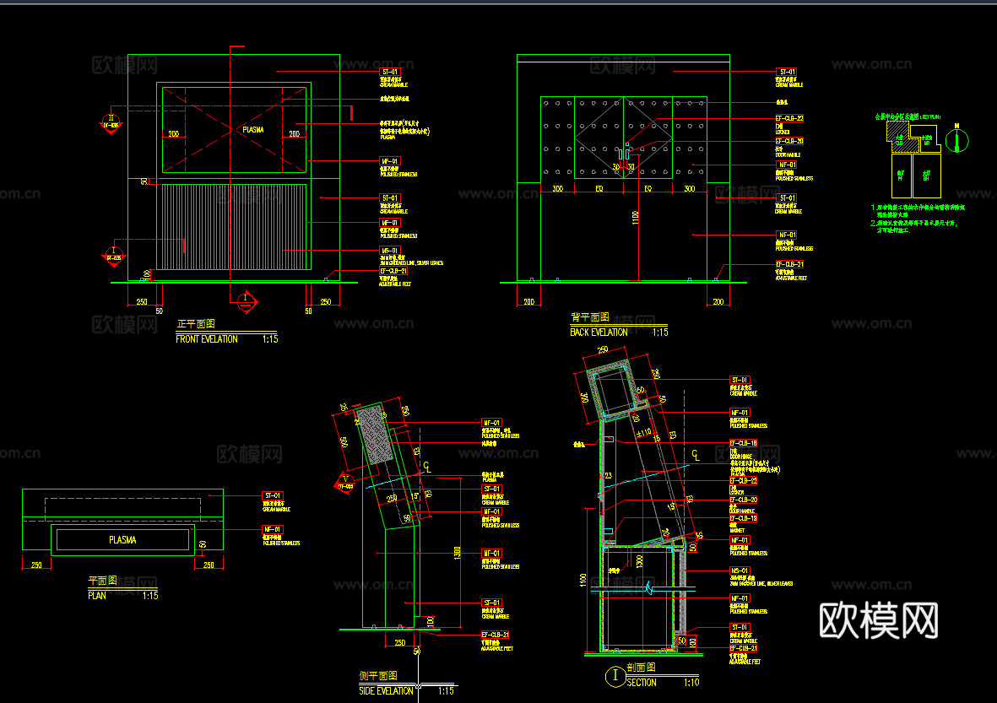Click the "PLASMA" label in the plan view
The width and height of the screenshot is (997, 703).
(122, 539)
